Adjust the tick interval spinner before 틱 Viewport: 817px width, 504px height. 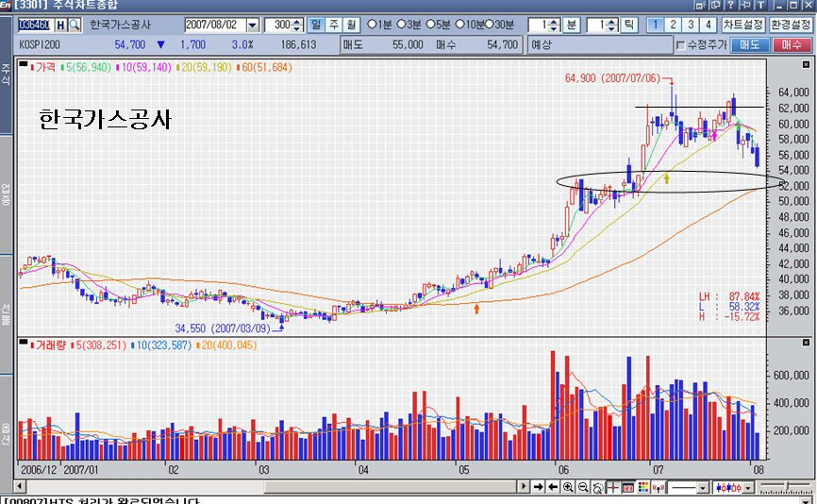612,25
